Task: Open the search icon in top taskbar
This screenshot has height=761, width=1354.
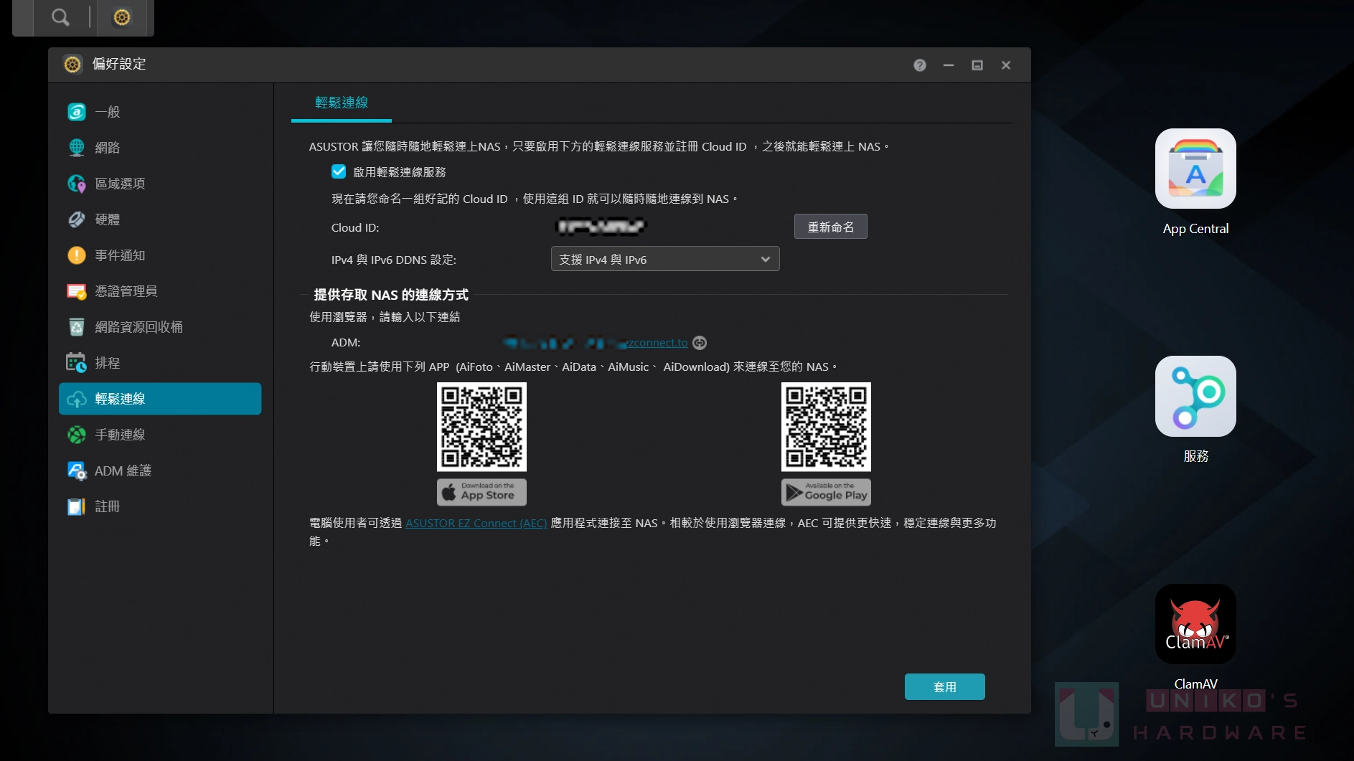Action: click(x=61, y=16)
